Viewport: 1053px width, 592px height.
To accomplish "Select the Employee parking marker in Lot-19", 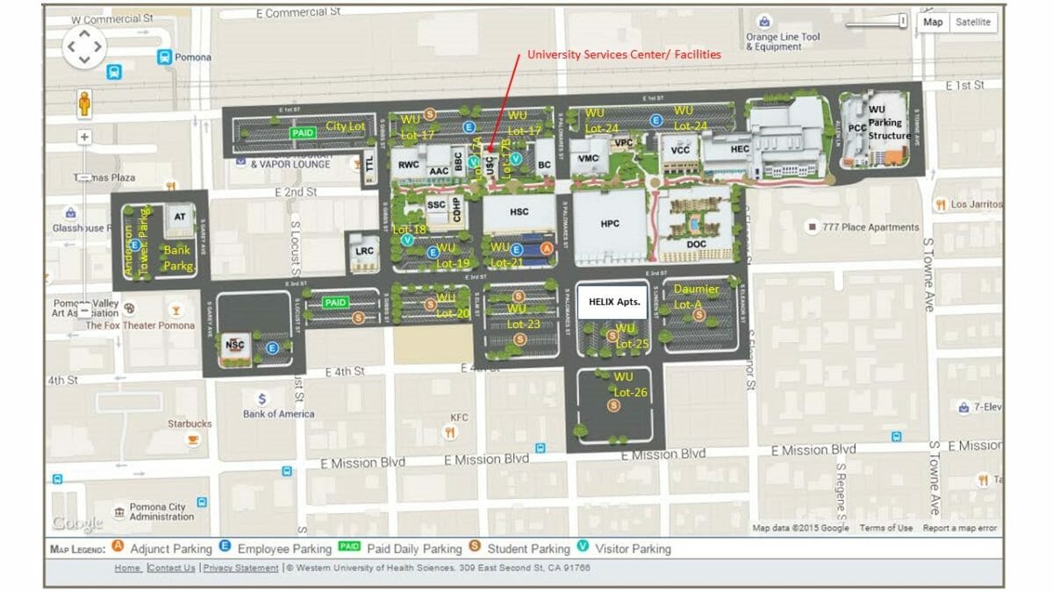I will (432, 252).
